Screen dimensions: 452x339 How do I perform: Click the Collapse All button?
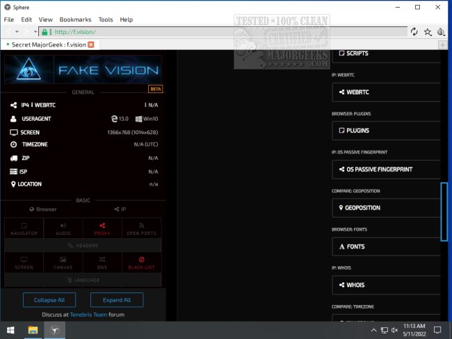(49, 300)
